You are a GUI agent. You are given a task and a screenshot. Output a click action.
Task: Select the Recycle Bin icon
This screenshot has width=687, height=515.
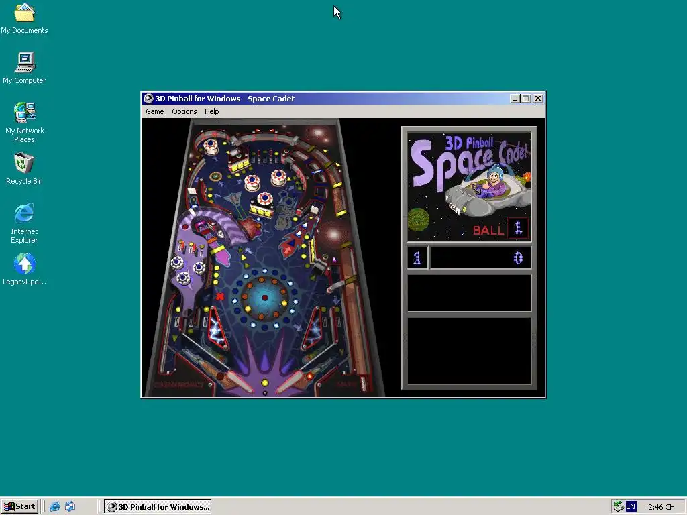24,168
